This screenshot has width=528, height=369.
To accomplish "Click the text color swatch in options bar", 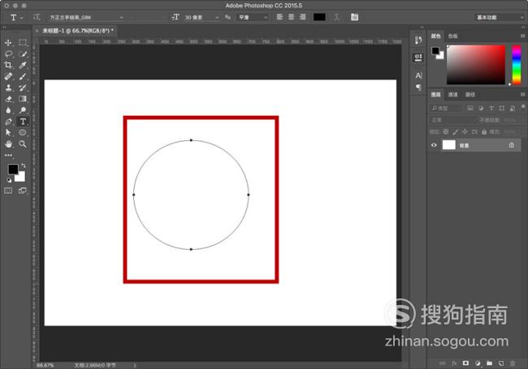I will point(319,17).
